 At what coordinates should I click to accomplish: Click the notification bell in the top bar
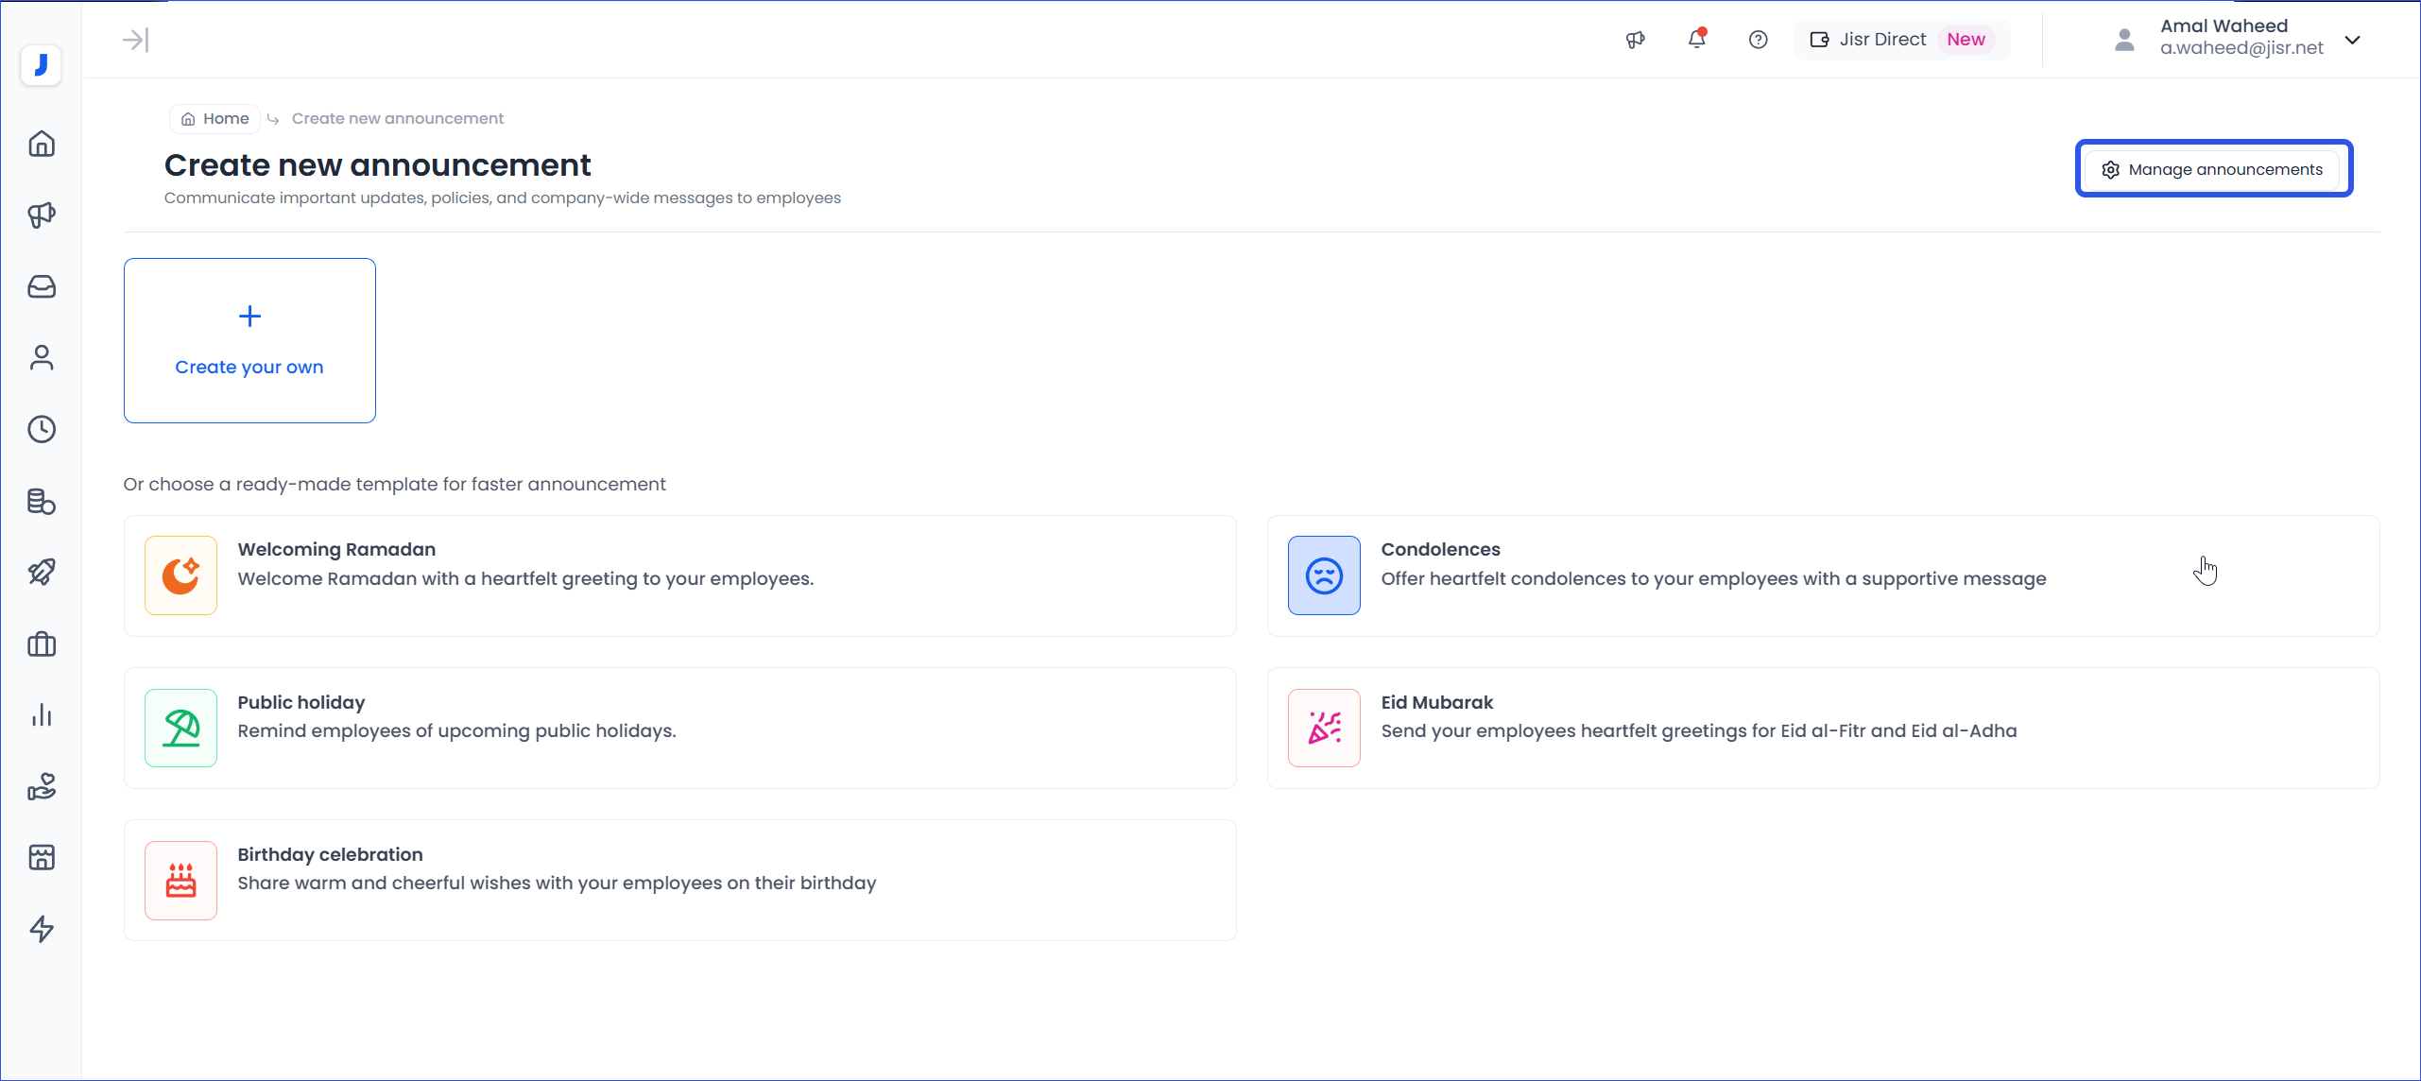coord(1697,40)
